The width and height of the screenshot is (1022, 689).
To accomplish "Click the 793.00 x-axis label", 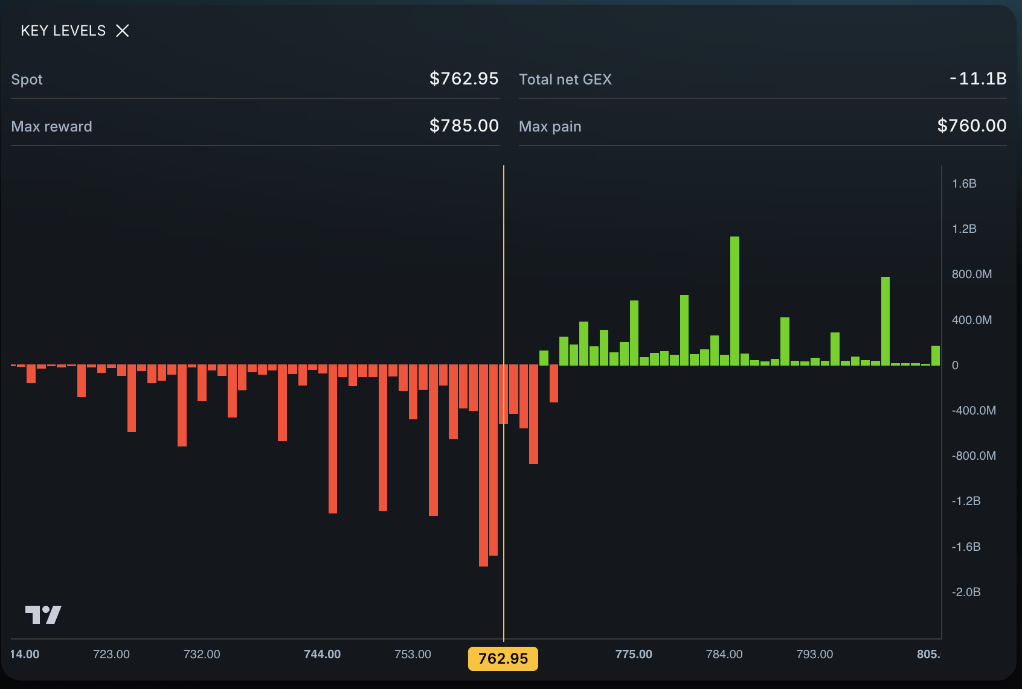I will click(815, 654).
